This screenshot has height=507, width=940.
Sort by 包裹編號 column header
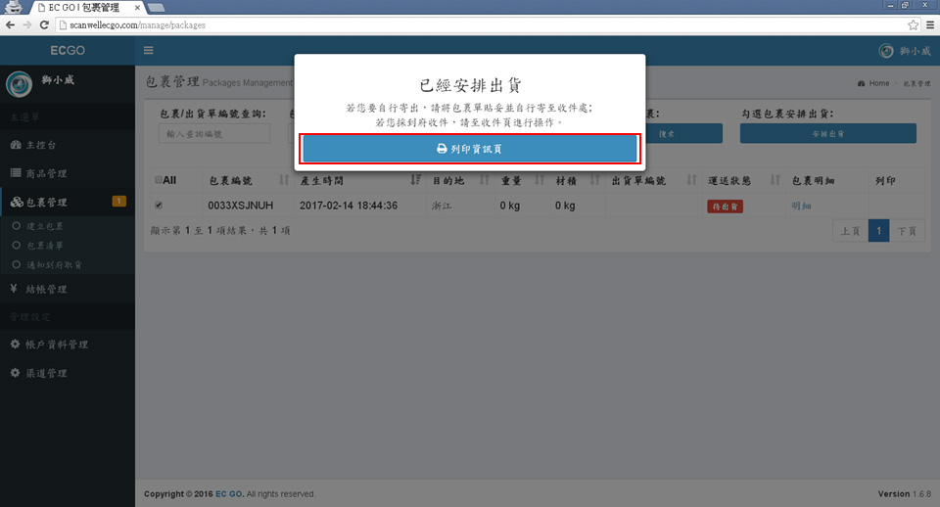[x=230, y=180]
